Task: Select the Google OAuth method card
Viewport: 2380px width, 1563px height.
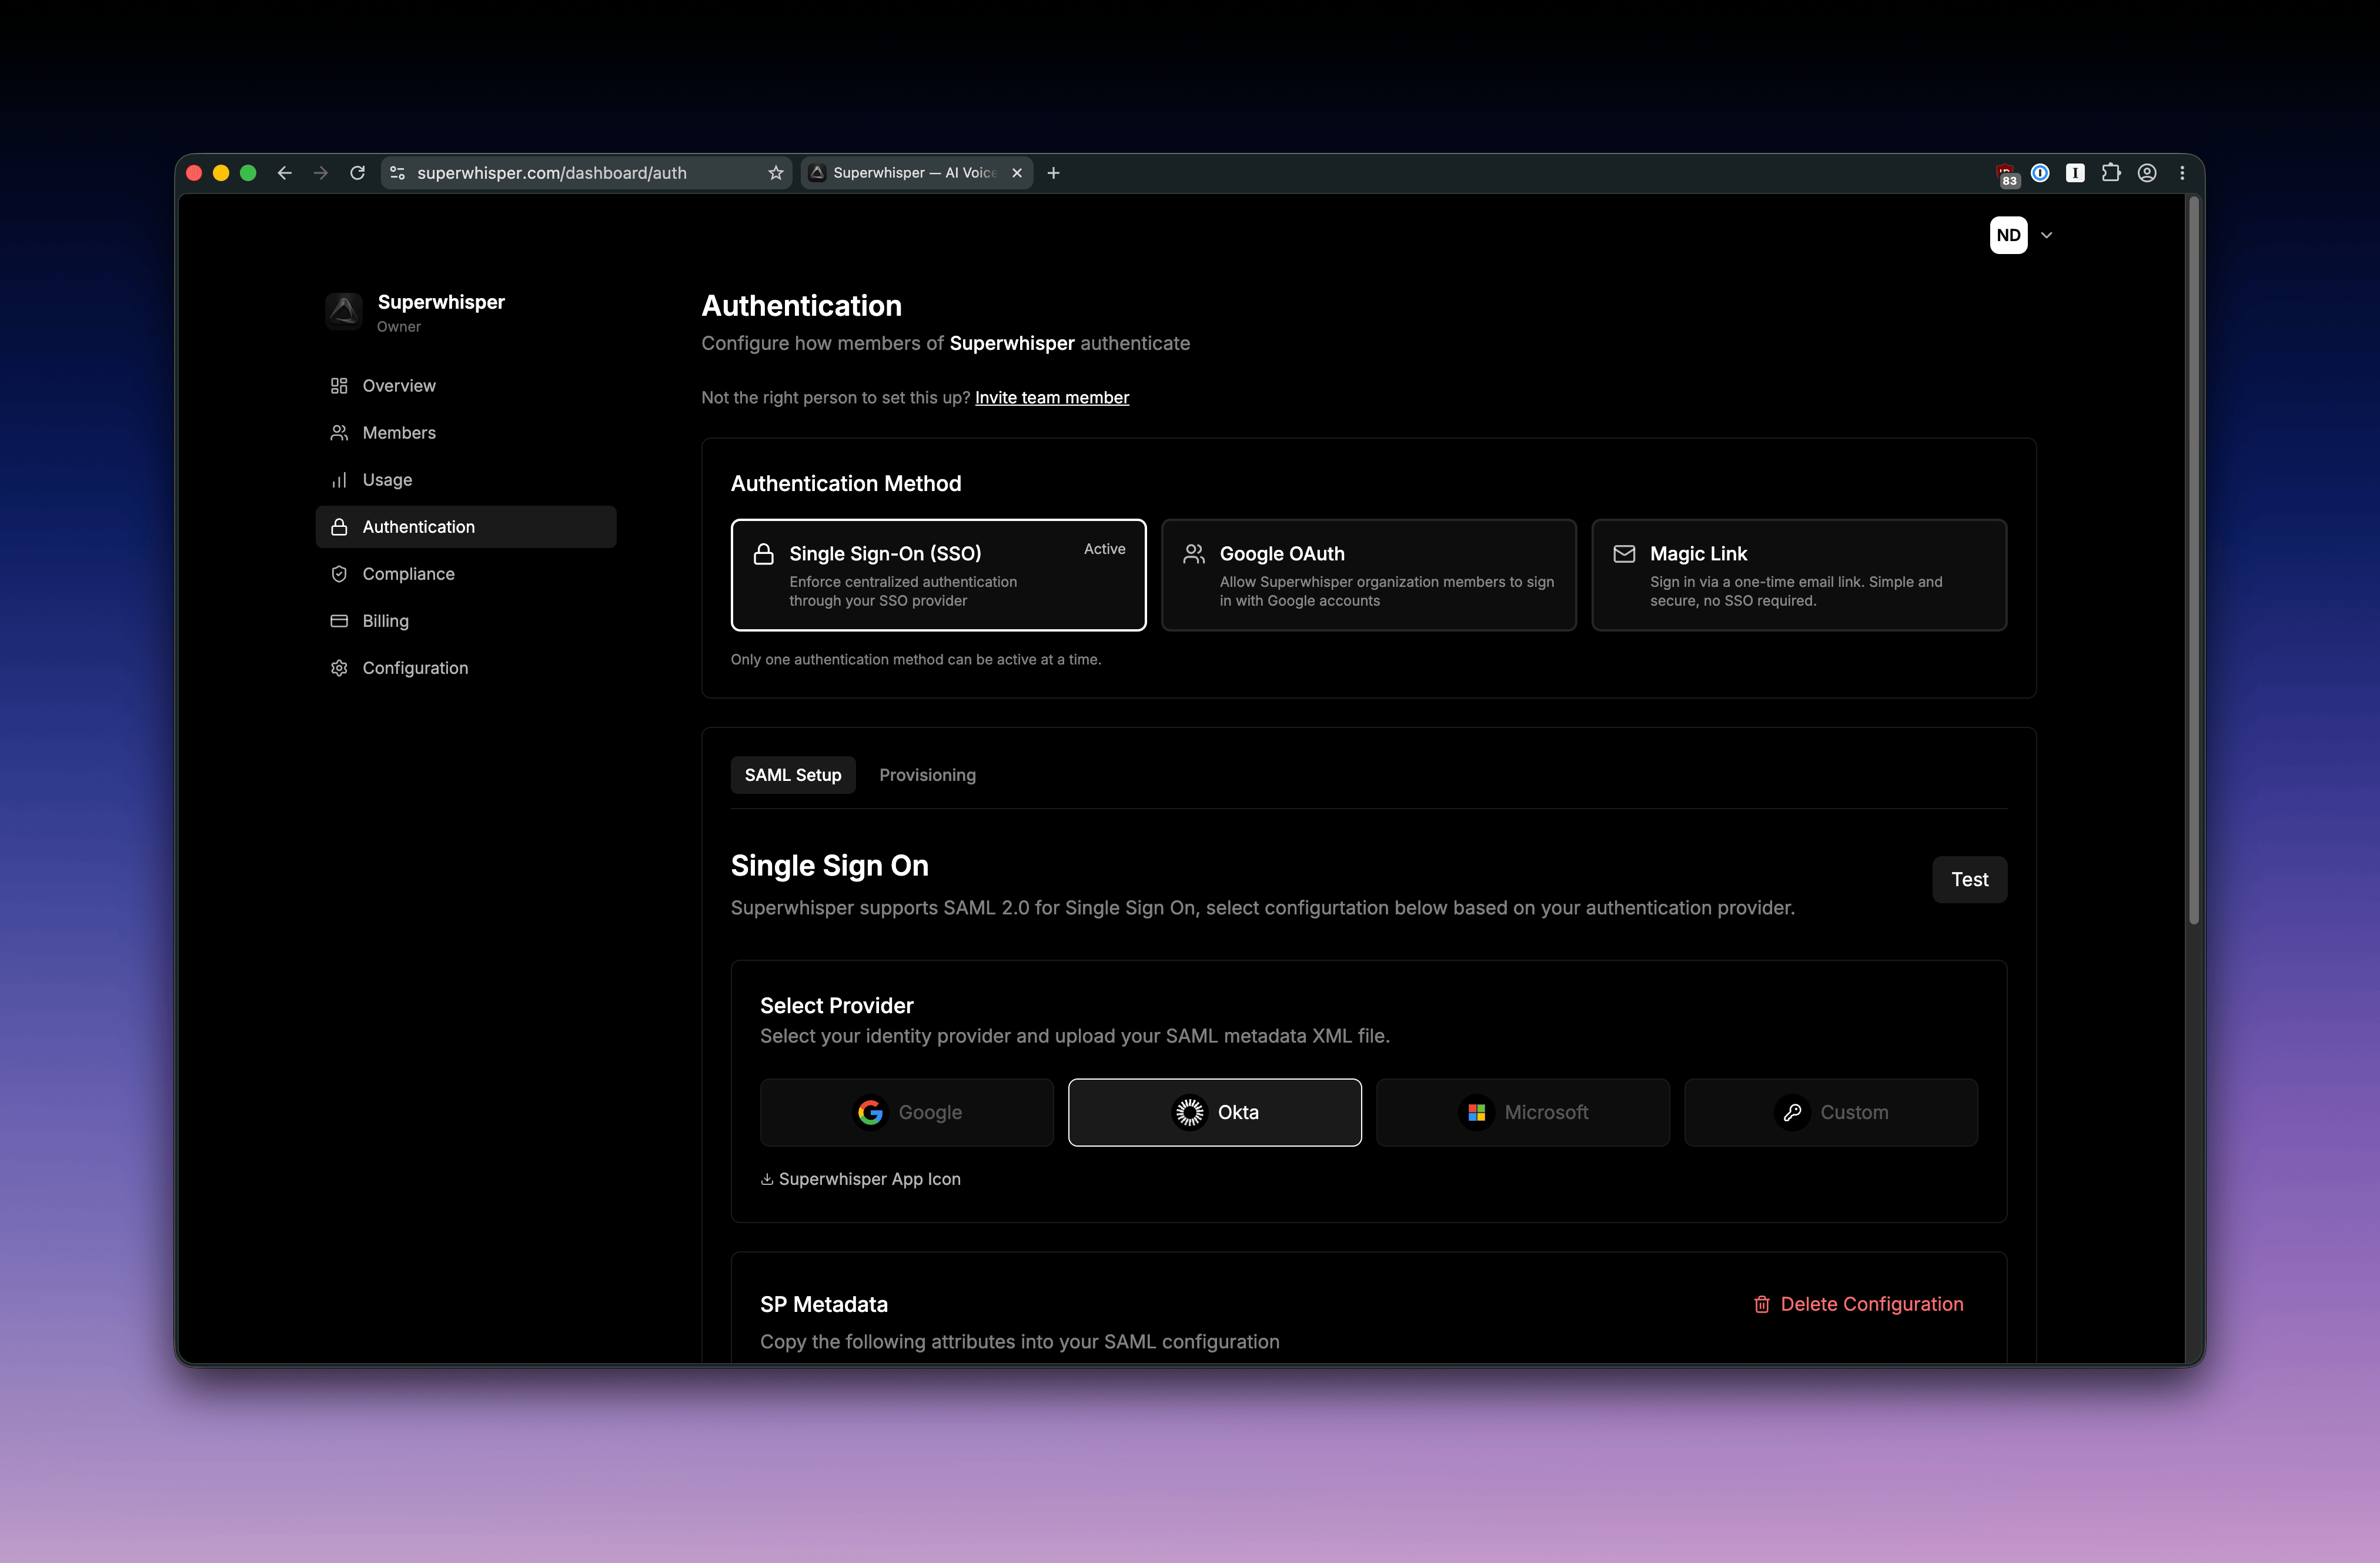Action: pos(1369,575)
